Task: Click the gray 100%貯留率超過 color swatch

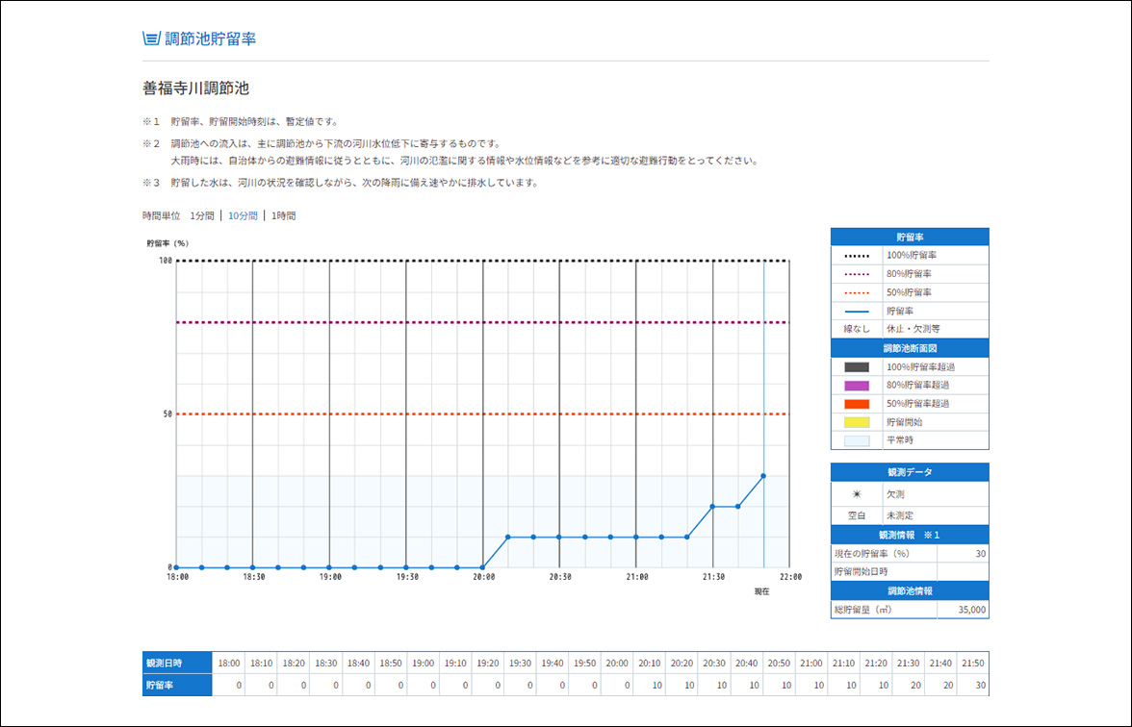Action: 857,367
